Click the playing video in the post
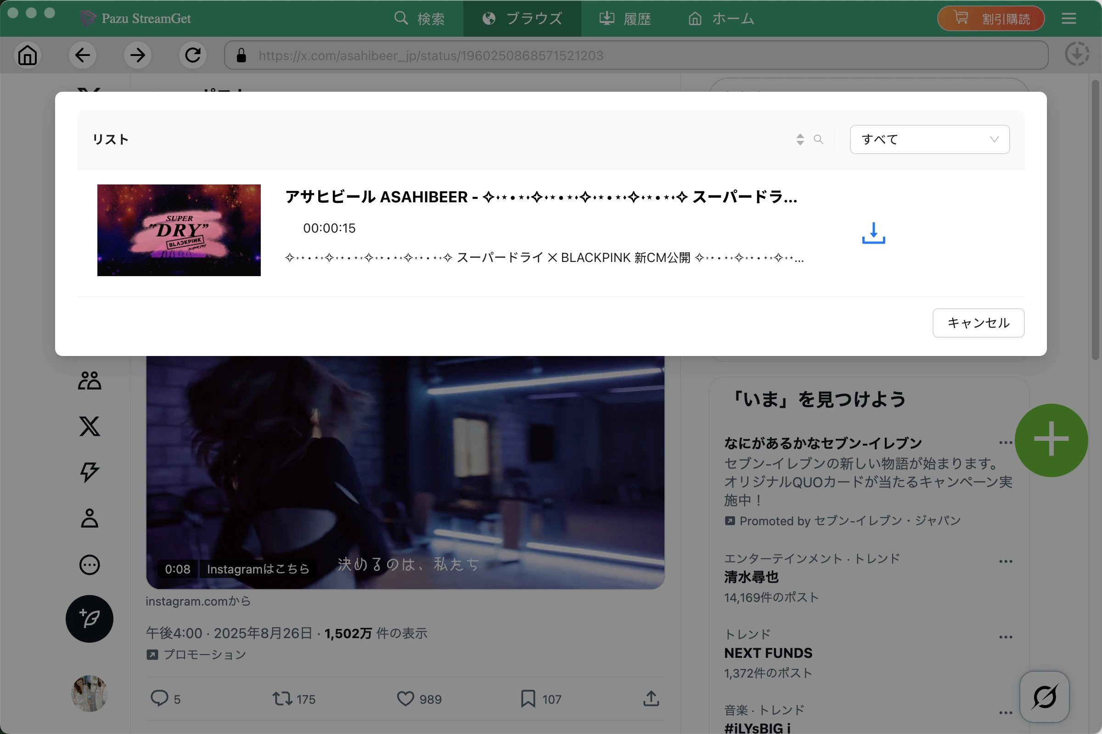Image resolution: width=1102 pixels, height=734 pixels. pyautogui.click(x=405, y=473)
